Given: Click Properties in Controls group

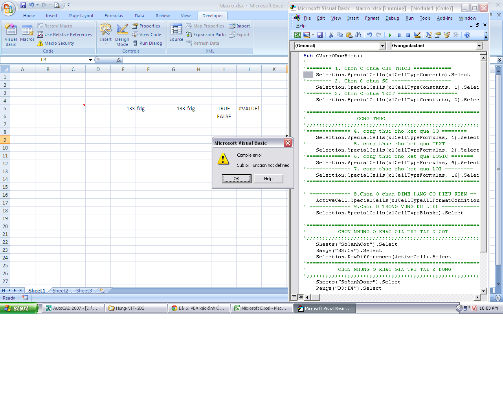Looking at the screenshot, I should tap(146, 26).
